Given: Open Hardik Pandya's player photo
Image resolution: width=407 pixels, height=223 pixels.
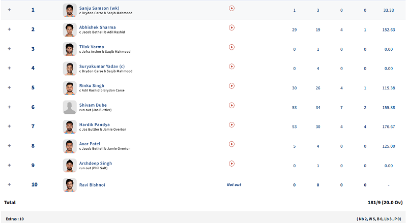Looking at the screenshot, I should [70, 127].
